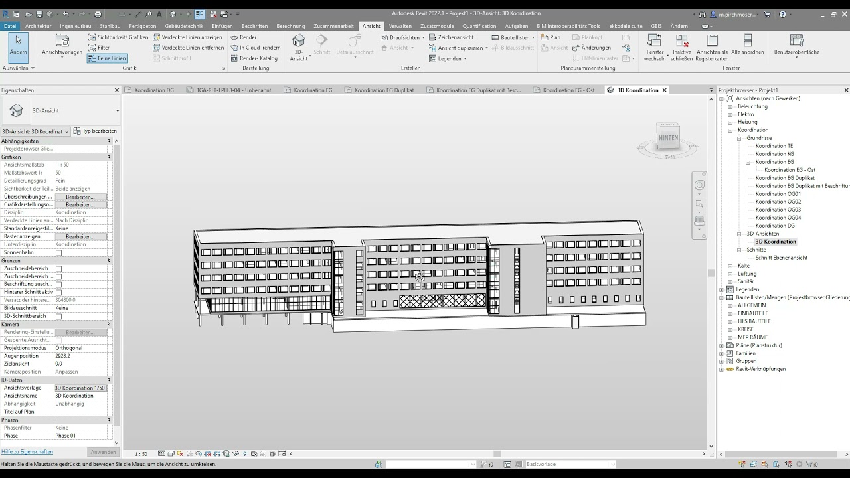Toggle the Beschriftung zuschneiden checkbox
Screen dimensions: 850x478
tap(58, 285)
